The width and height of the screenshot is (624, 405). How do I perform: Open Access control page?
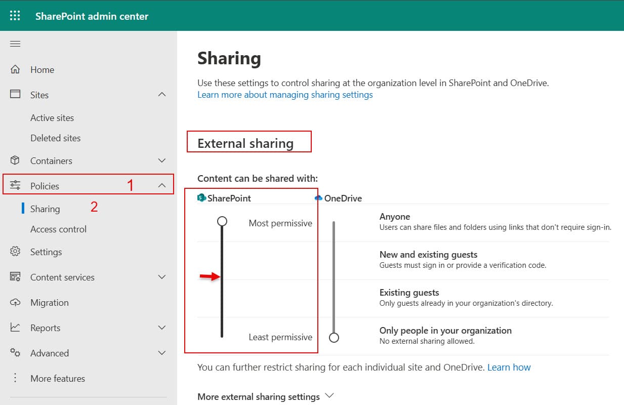[58, 229]
